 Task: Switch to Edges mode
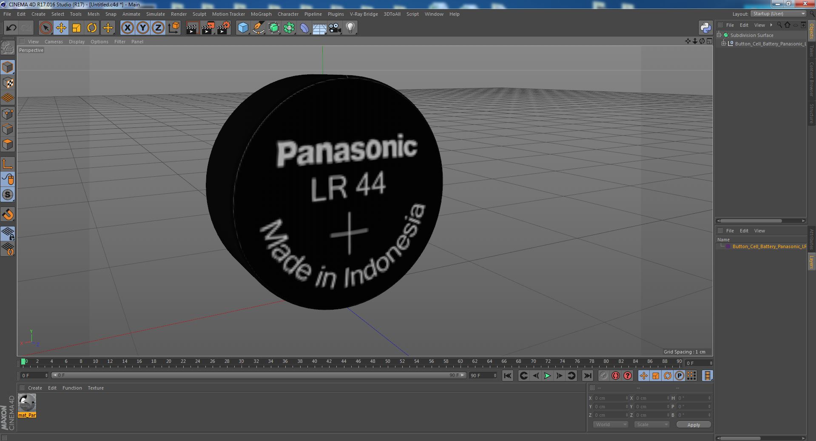(8, 129)
